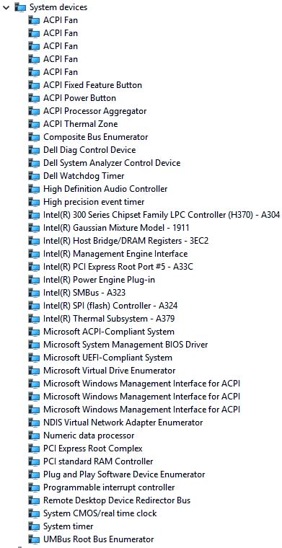Select ACPI Processor Aggregator device

95,111
